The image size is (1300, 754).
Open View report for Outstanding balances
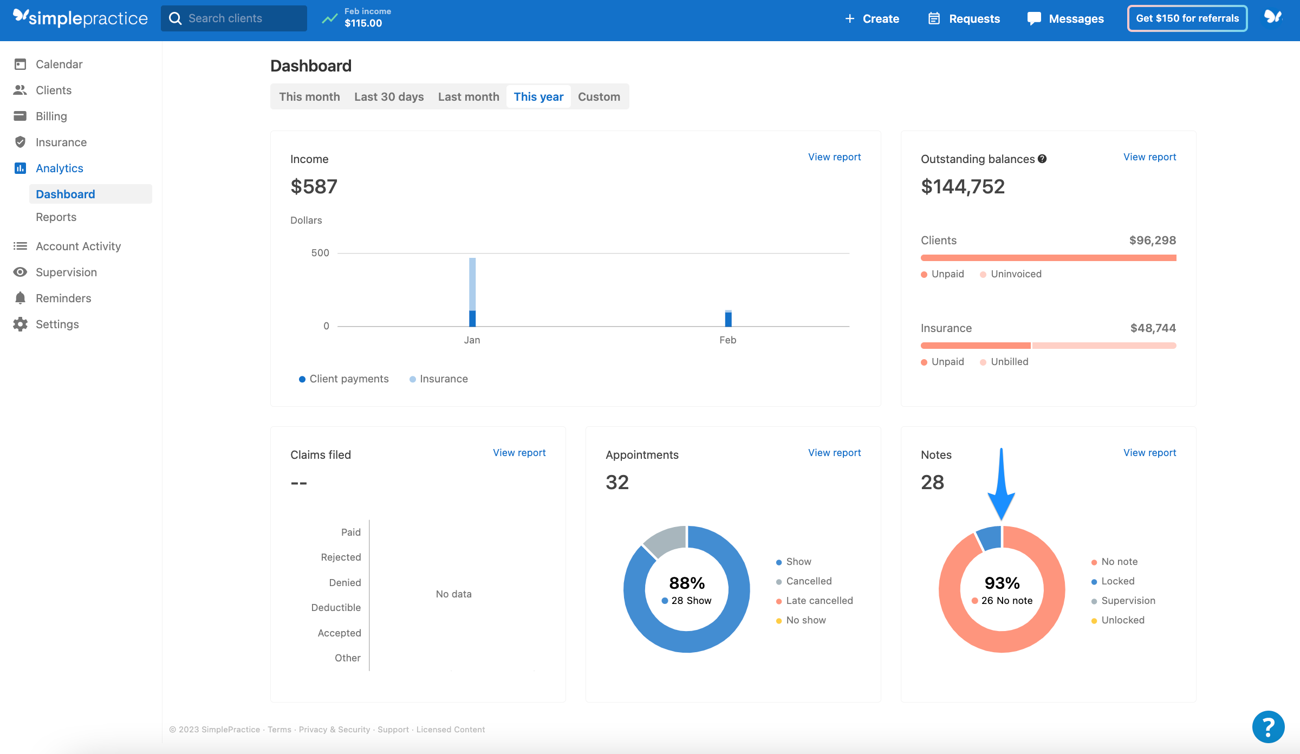click(x=1149, y=157)
